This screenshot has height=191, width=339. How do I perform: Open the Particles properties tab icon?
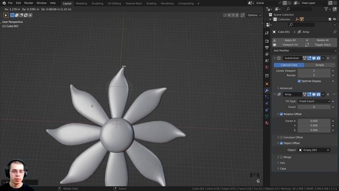point(267,97)
